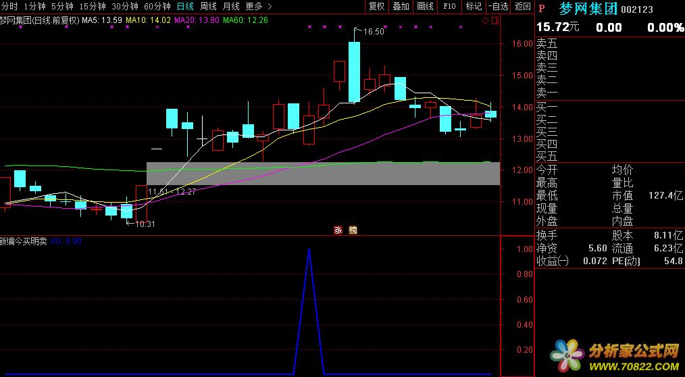The image size is (685, 377).
Task: Click the 10.31 low price label
Action: click(145, 224)
